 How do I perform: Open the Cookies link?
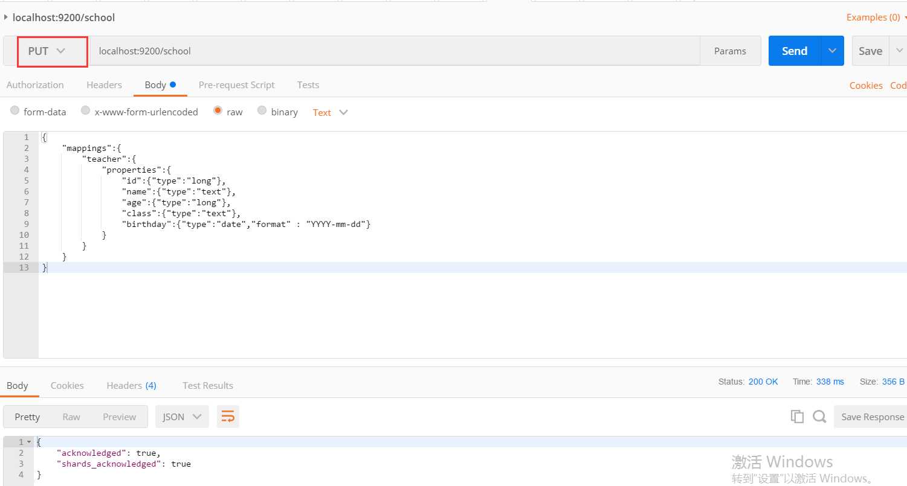pyautogui.click(x=865, y=86)
